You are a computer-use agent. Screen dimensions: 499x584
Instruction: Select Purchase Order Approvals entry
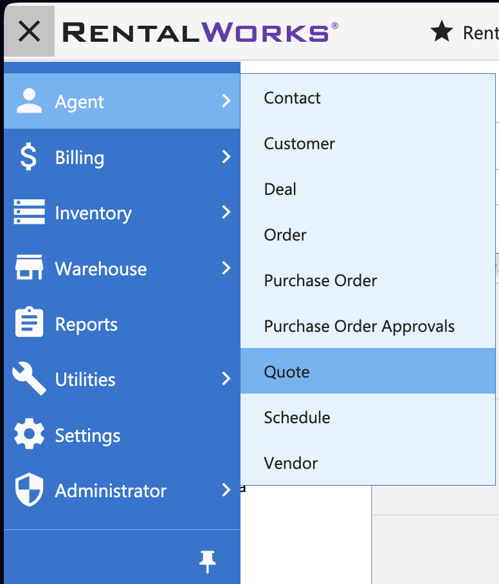368,326
